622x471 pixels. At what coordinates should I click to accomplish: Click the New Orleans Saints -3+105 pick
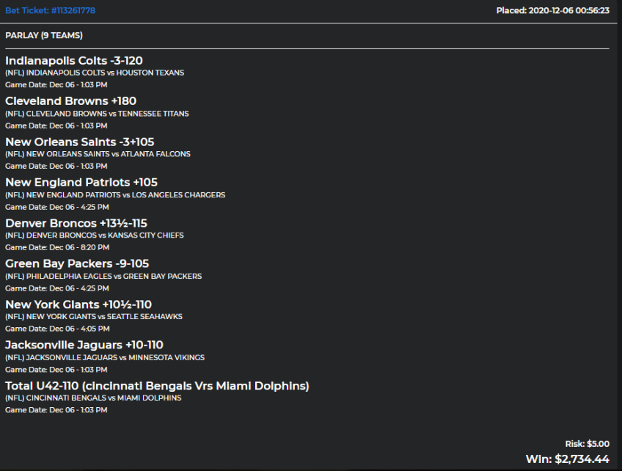[80, 142]
